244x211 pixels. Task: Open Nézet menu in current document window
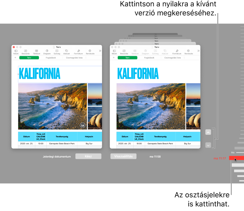point(16,52)
